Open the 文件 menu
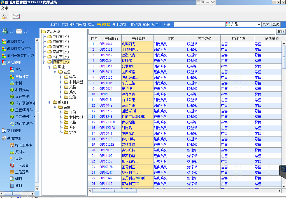286x198 pixels. pos(4,8)
